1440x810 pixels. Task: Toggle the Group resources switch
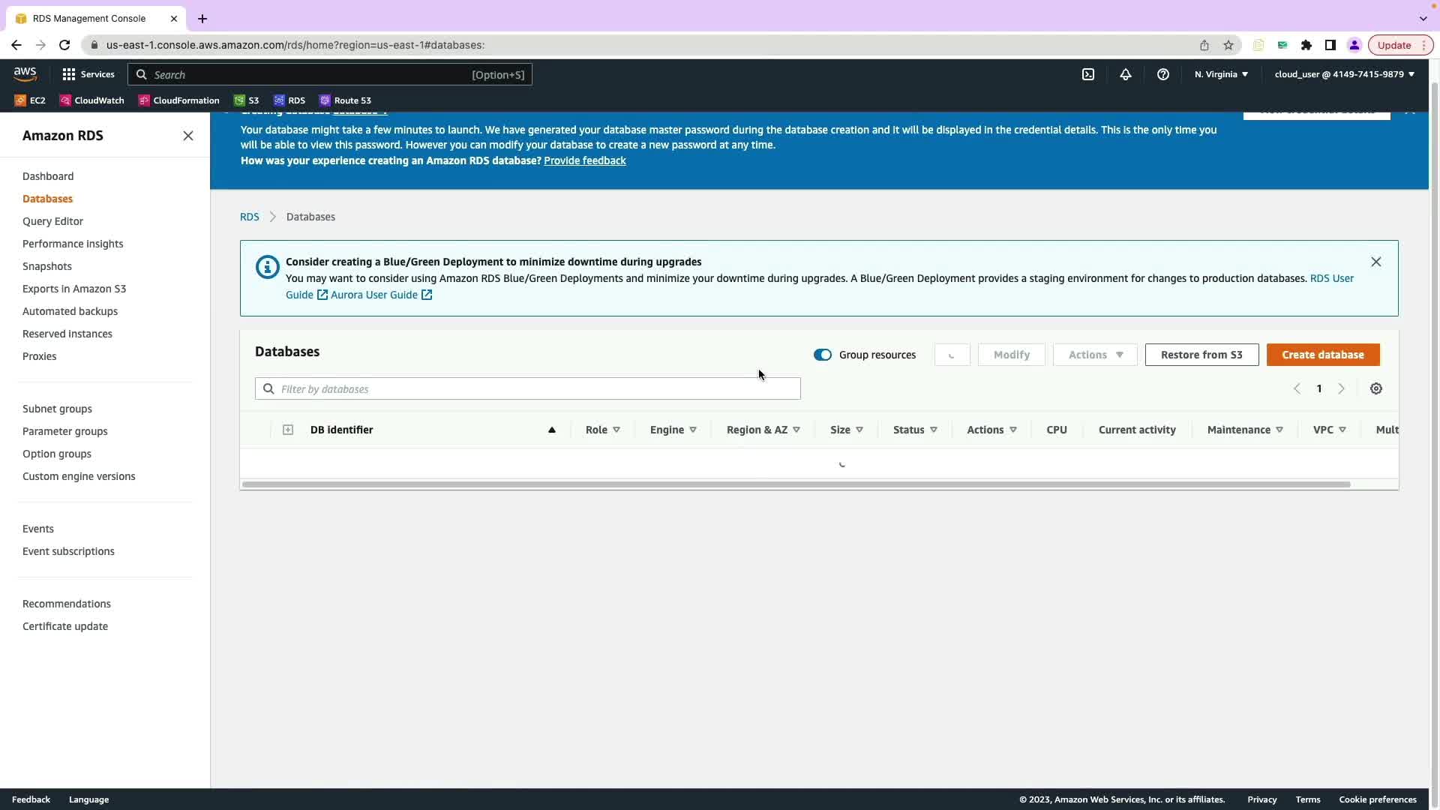(823, 355)
